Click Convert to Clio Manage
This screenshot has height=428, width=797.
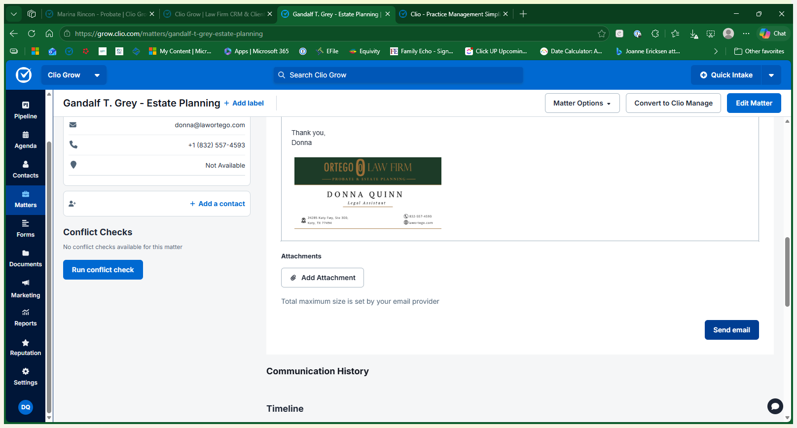point(673,103)
